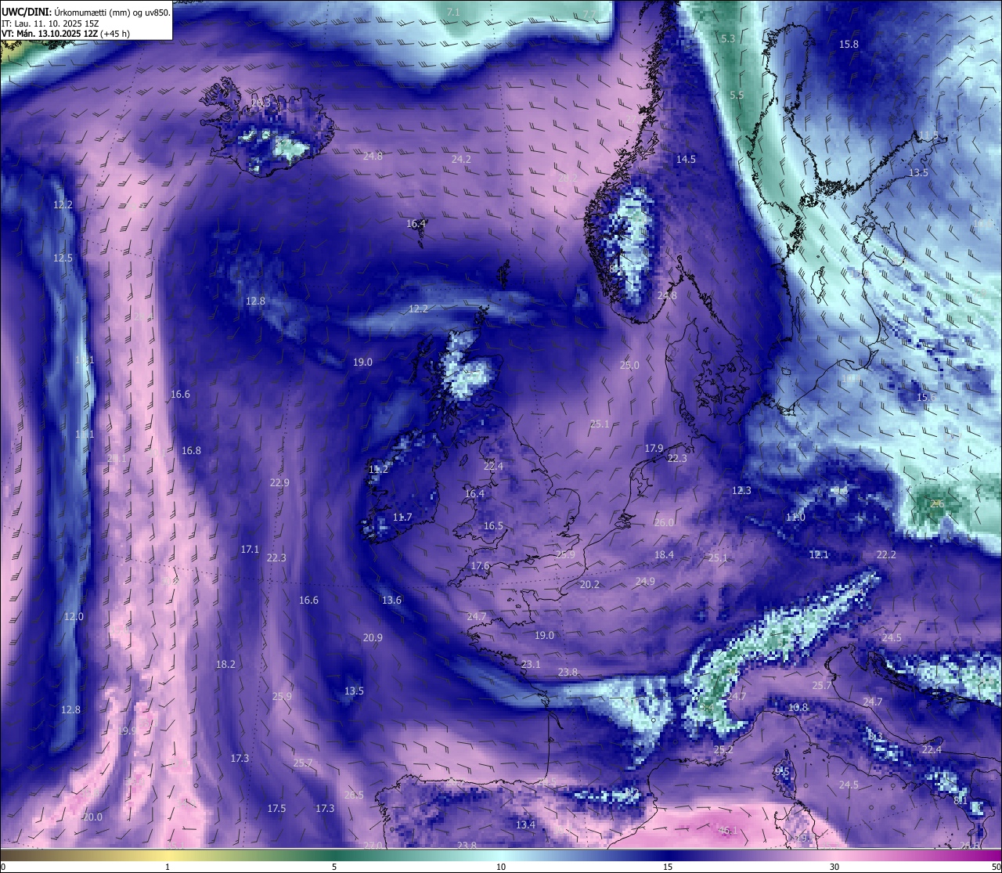Click the '14.5' value on the map
Image resolution: width=1002 pixels, height=873 pixels.
tap(686, 159)
